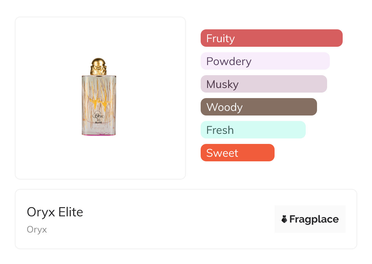Viewport: 372px width, 264px height.
Task: Click the Woody text label
Action: pos(224,107)
